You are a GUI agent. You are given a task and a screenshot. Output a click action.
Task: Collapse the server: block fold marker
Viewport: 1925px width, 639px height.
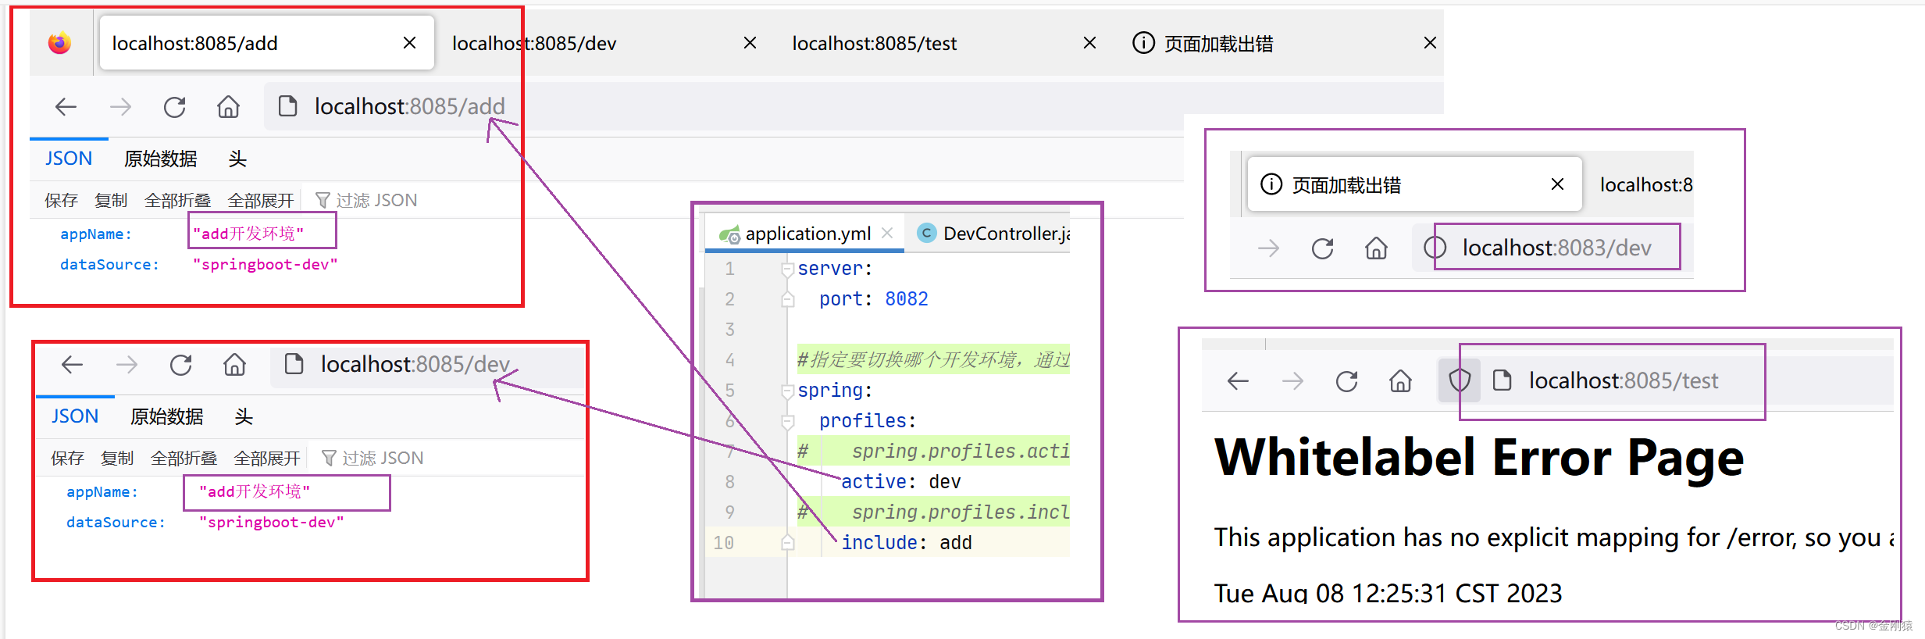pos(788,270)
